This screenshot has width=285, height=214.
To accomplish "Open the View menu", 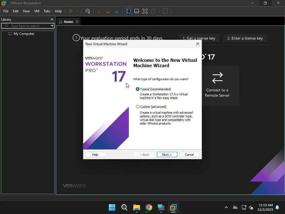I will [26, 11].
